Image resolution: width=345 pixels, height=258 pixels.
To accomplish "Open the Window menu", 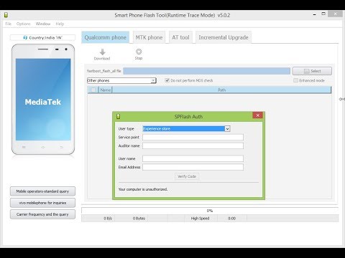I will [43, 24].
